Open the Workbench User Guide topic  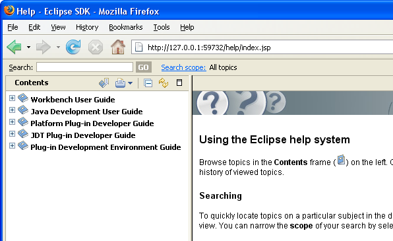[73, 100]
